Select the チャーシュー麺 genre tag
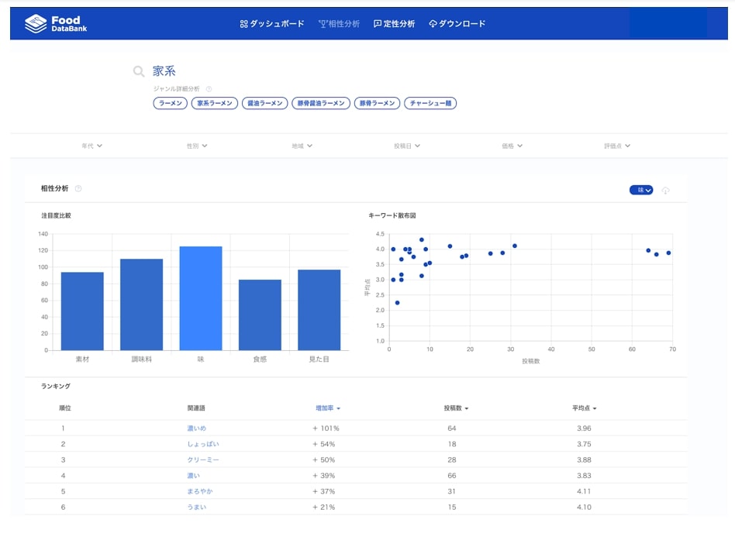Viewport: 735px width, 547px height. point(430,103)
